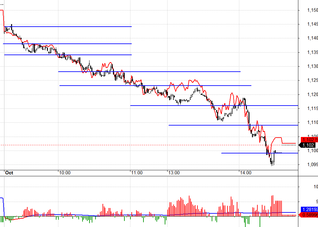Click the 10 label on indicator axis

[315, 186]
